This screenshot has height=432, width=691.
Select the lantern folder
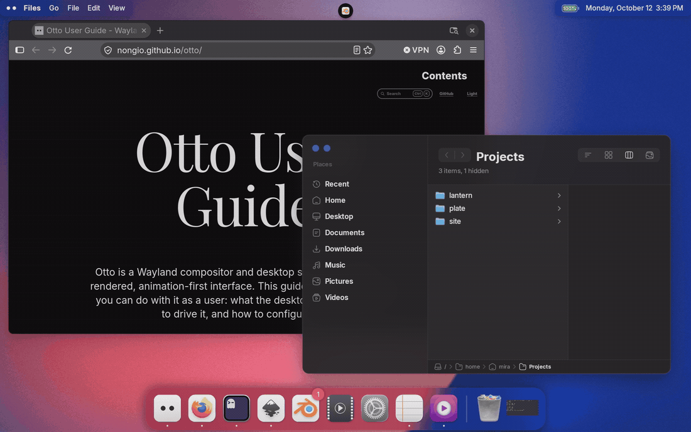[x=498, y=195]
